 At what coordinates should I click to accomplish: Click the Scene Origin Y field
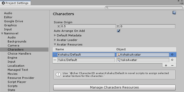147,26
